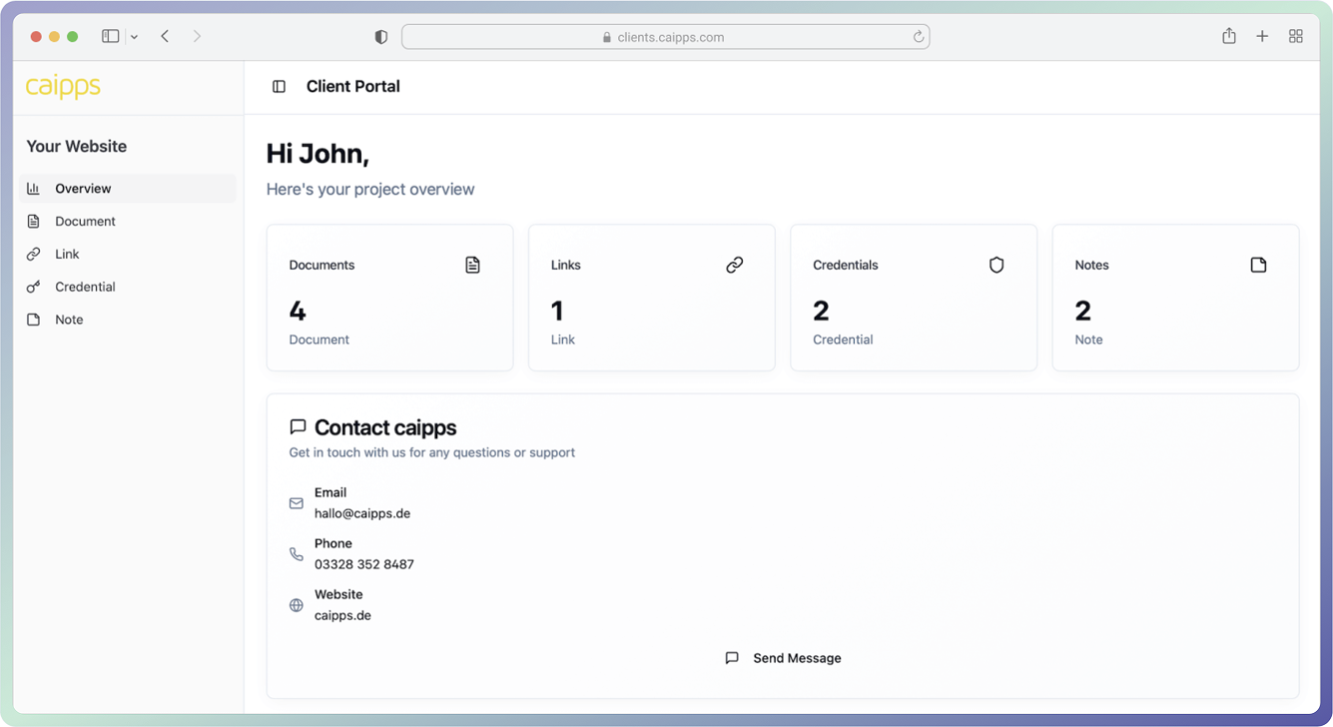
Task: Toggle the Safari sidebar button
Action: pyautogui.click(x=111, y=36)
